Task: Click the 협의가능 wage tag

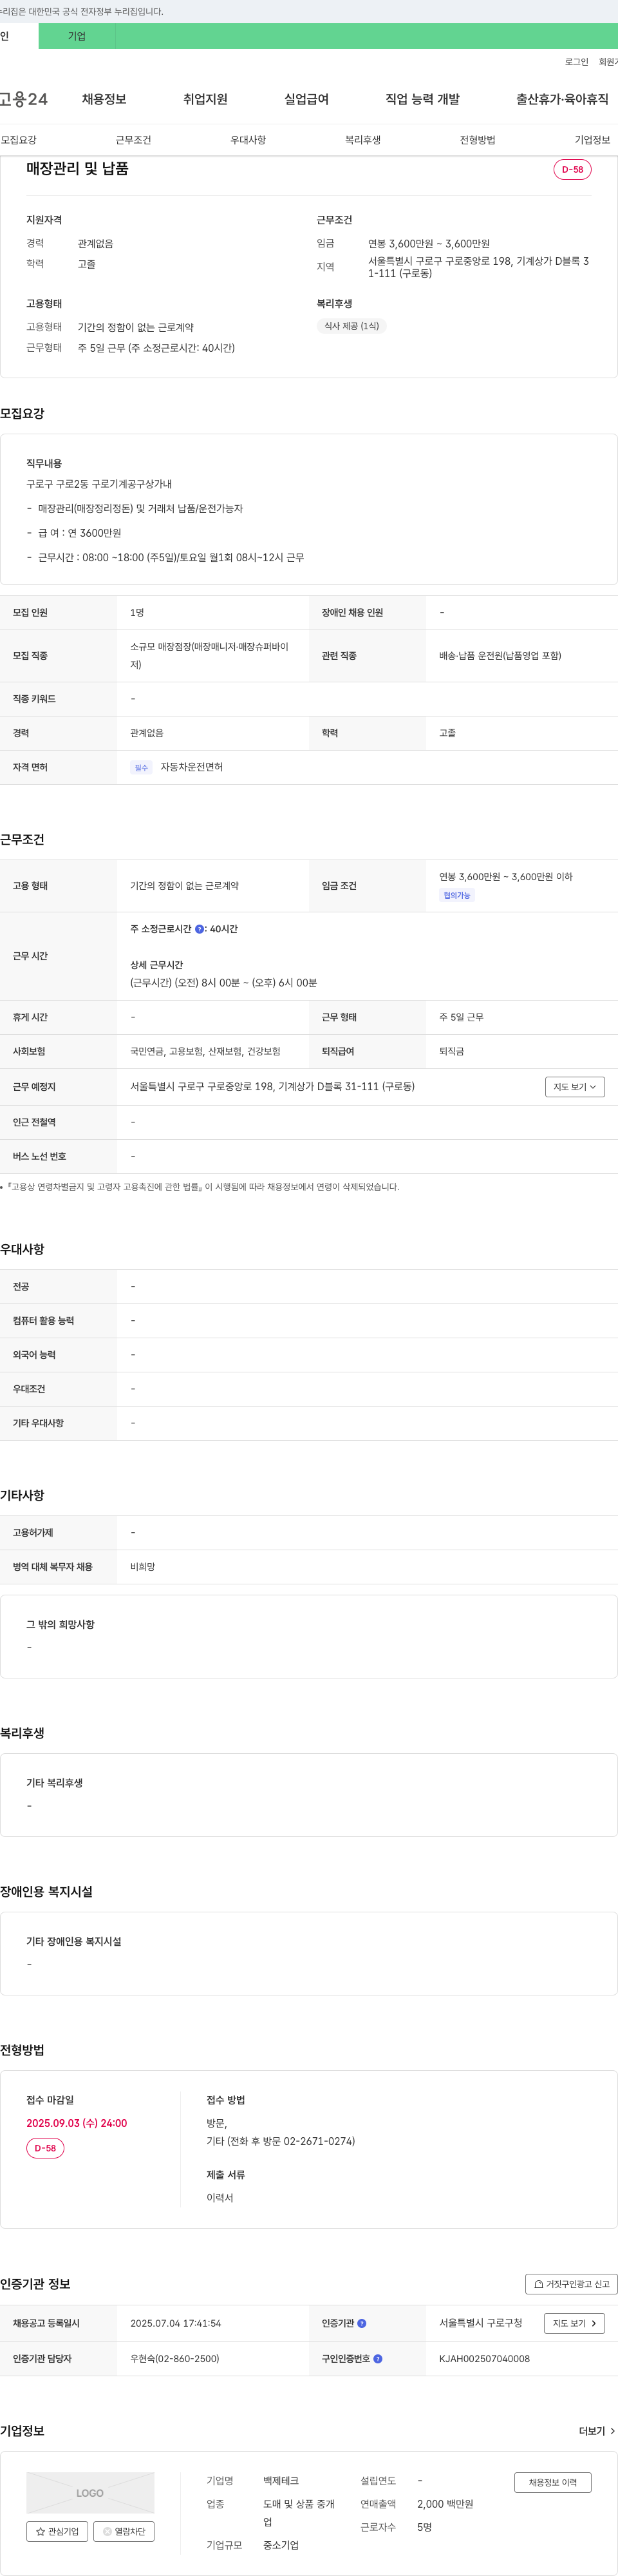Action: (x=456, y=895)
